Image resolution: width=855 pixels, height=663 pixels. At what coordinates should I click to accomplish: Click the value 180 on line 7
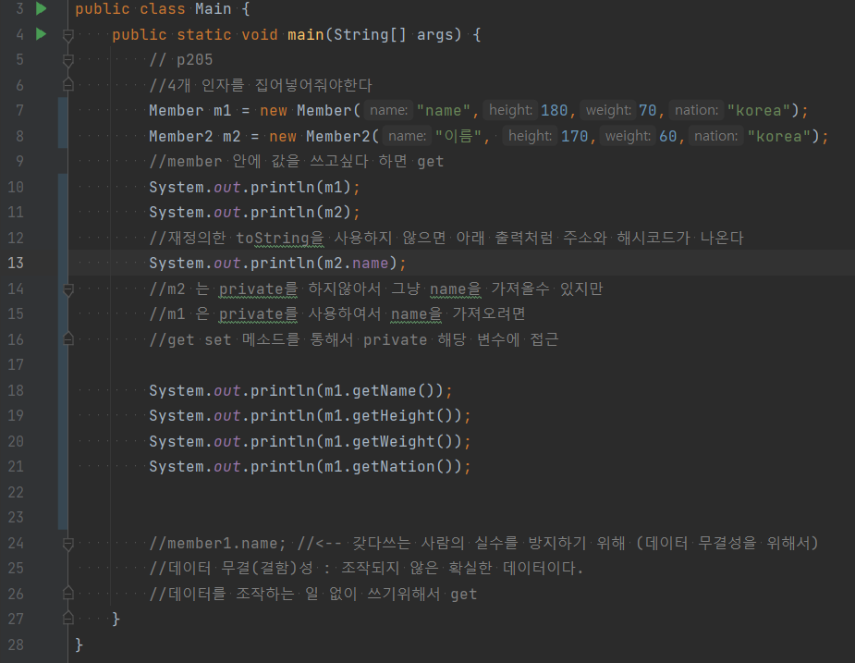[x=554, y=111]
